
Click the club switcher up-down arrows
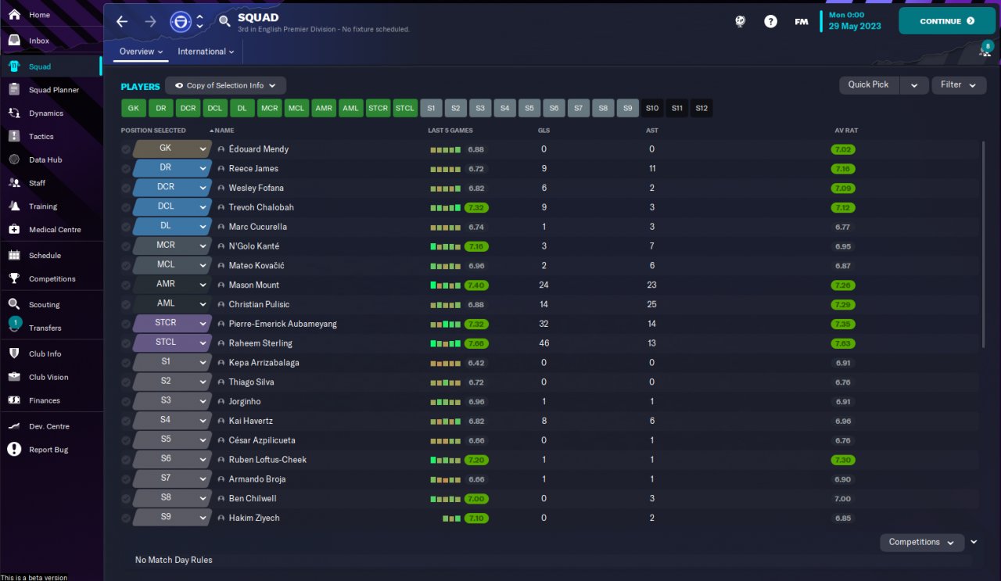199,22
